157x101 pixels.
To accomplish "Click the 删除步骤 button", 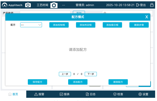I will point(139,25).
